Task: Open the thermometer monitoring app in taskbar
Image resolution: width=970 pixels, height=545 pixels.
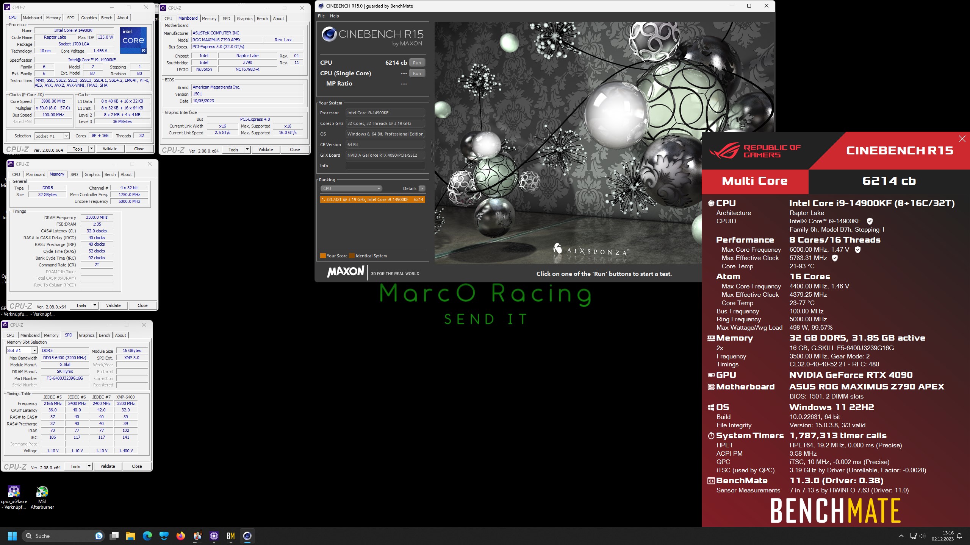Action: (x=197, y=536)
